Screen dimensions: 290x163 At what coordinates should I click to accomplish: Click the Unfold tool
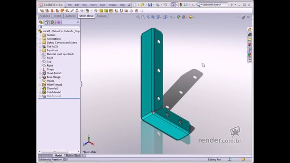coord(116,11)
